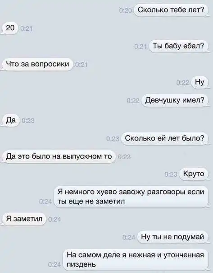Viewport: 213px width, 273px height.
Task: Tap the 0:21 timestamp next to '20'
Action: tap(27, 28)
